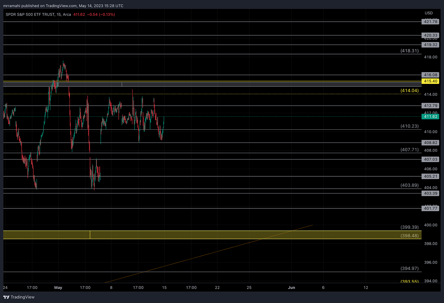Click the 400.00 axis price tick
444x303 pixels.
(x=431, y=225)
